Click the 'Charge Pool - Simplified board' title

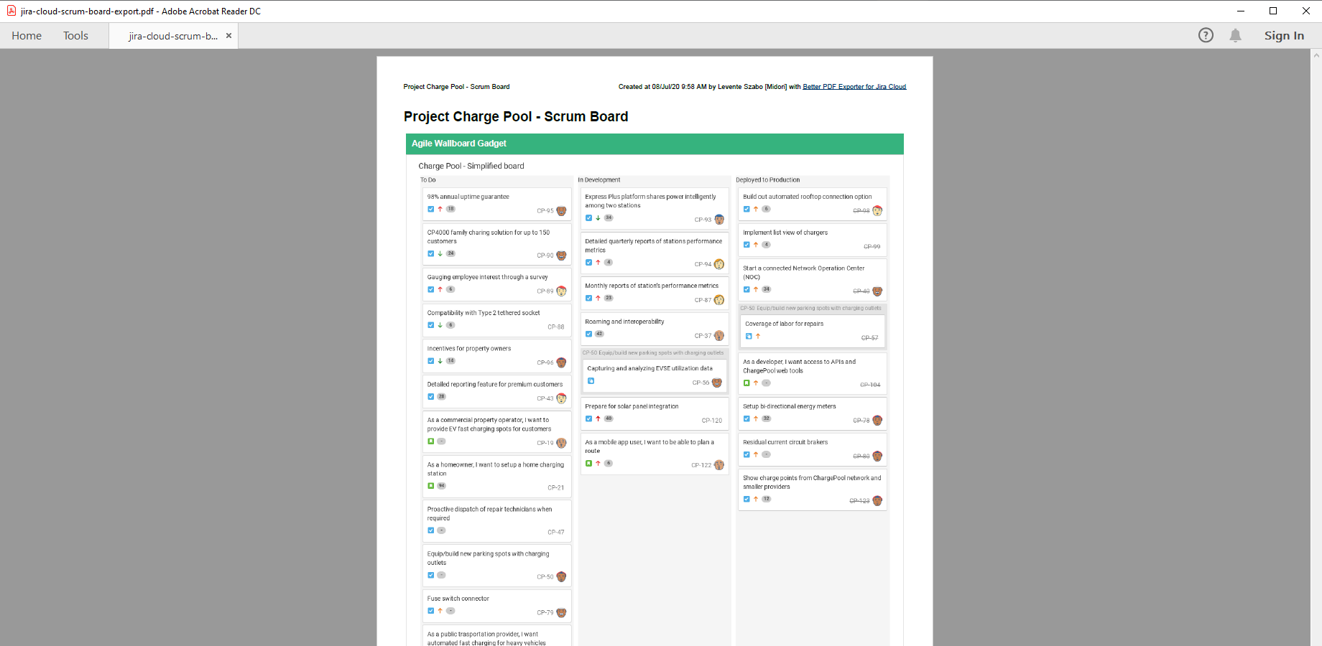[471, 166]
